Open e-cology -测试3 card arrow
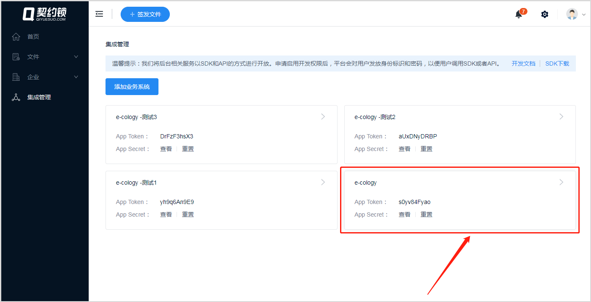Image resolution: width=591 pixels, height=302 pixels. point(323,117)
